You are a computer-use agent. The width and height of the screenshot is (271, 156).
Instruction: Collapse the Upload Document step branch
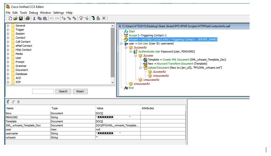pos(140,68)
